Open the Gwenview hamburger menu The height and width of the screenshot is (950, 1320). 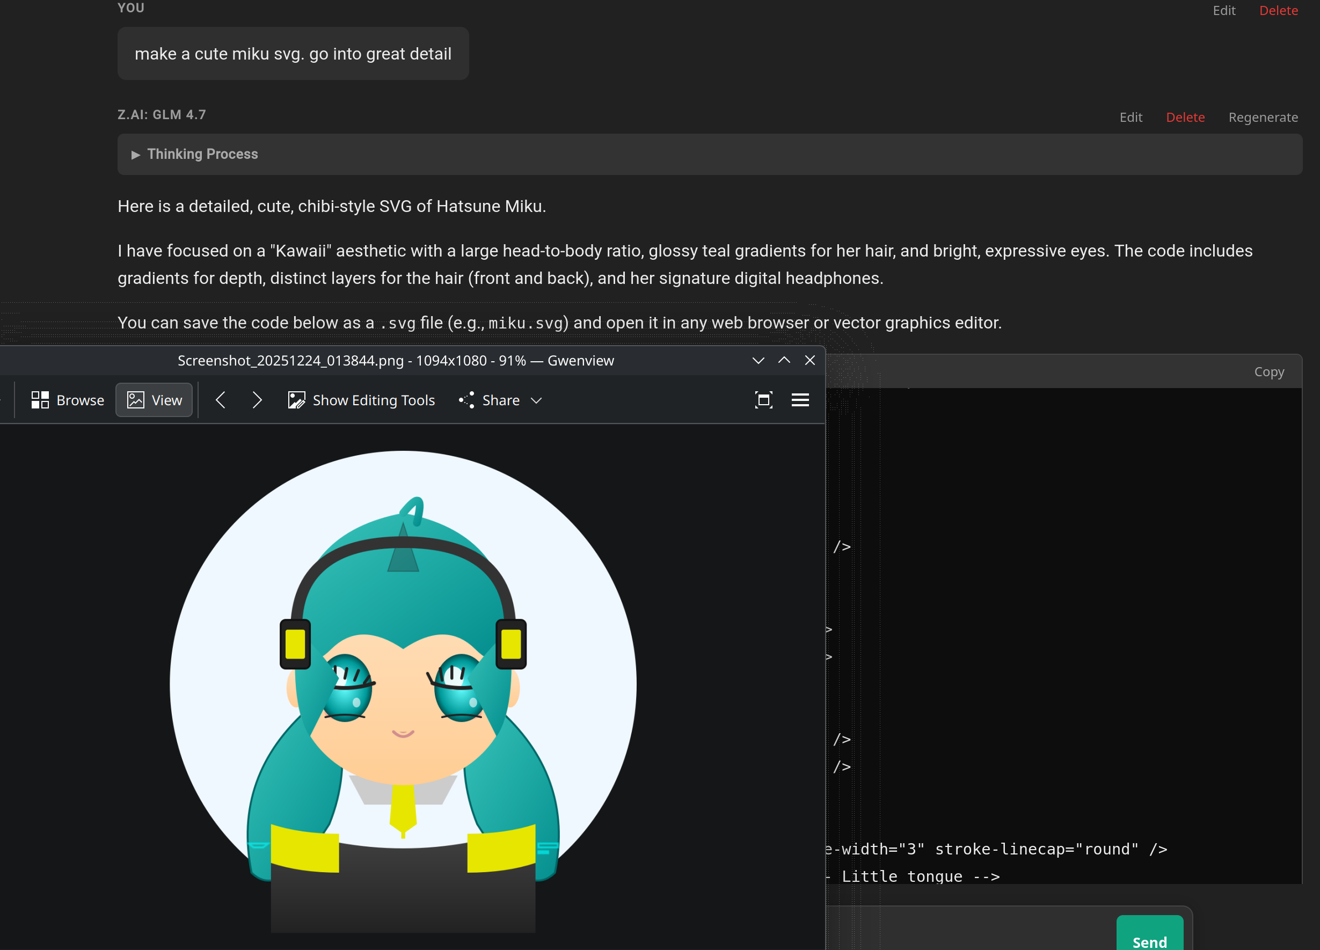[800, 400]
